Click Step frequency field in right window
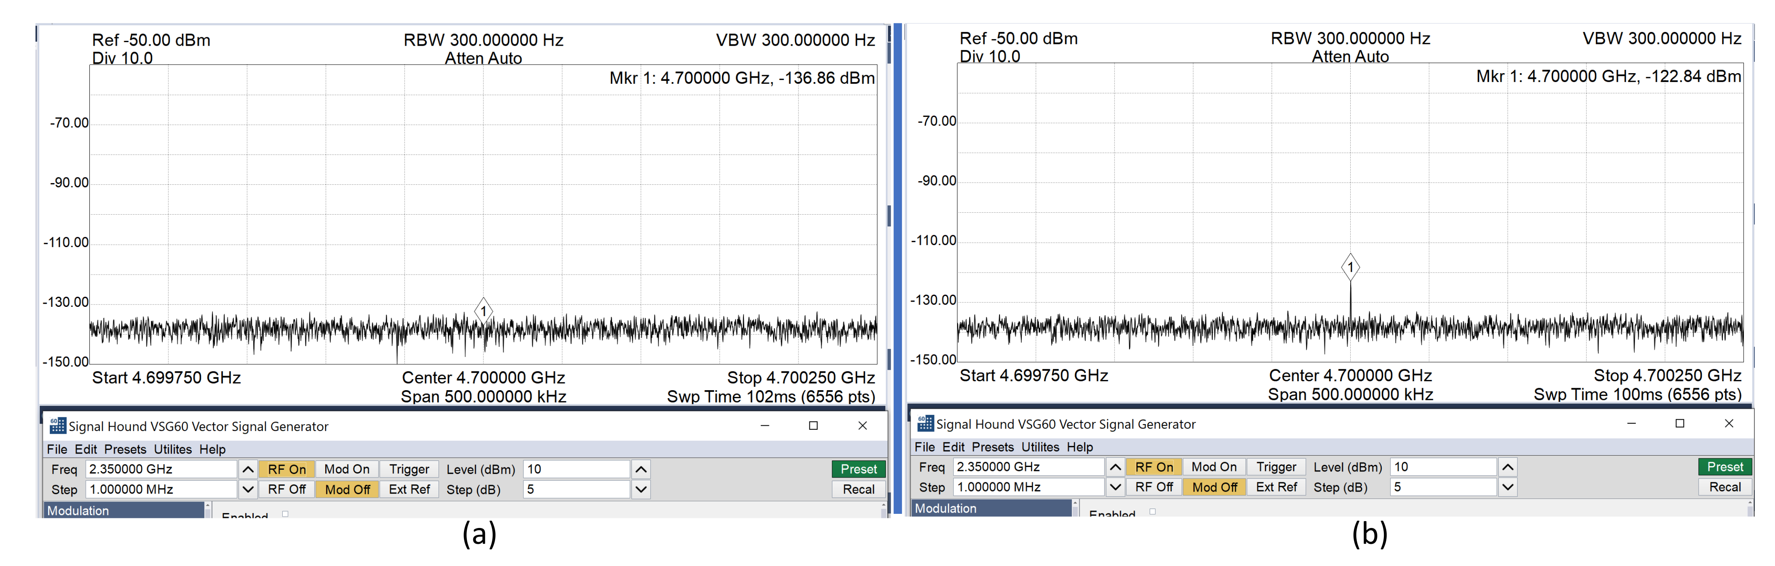 (x=1029, y=487)
